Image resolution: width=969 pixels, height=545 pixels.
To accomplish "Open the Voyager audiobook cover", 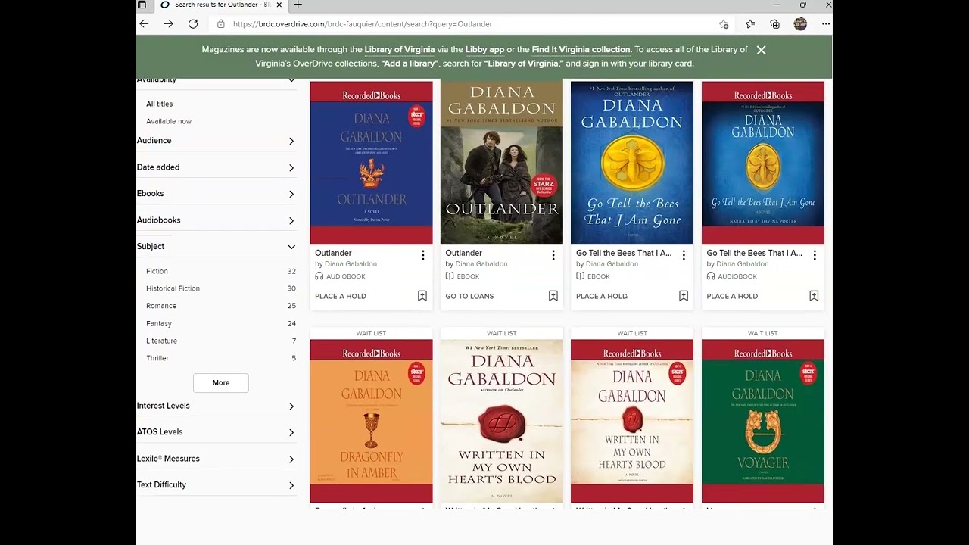I will [x=762, y=421].
